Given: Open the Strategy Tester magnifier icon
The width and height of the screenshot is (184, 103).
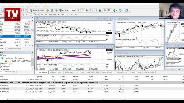Looking at the screenshot, I should tap(26, 10).
